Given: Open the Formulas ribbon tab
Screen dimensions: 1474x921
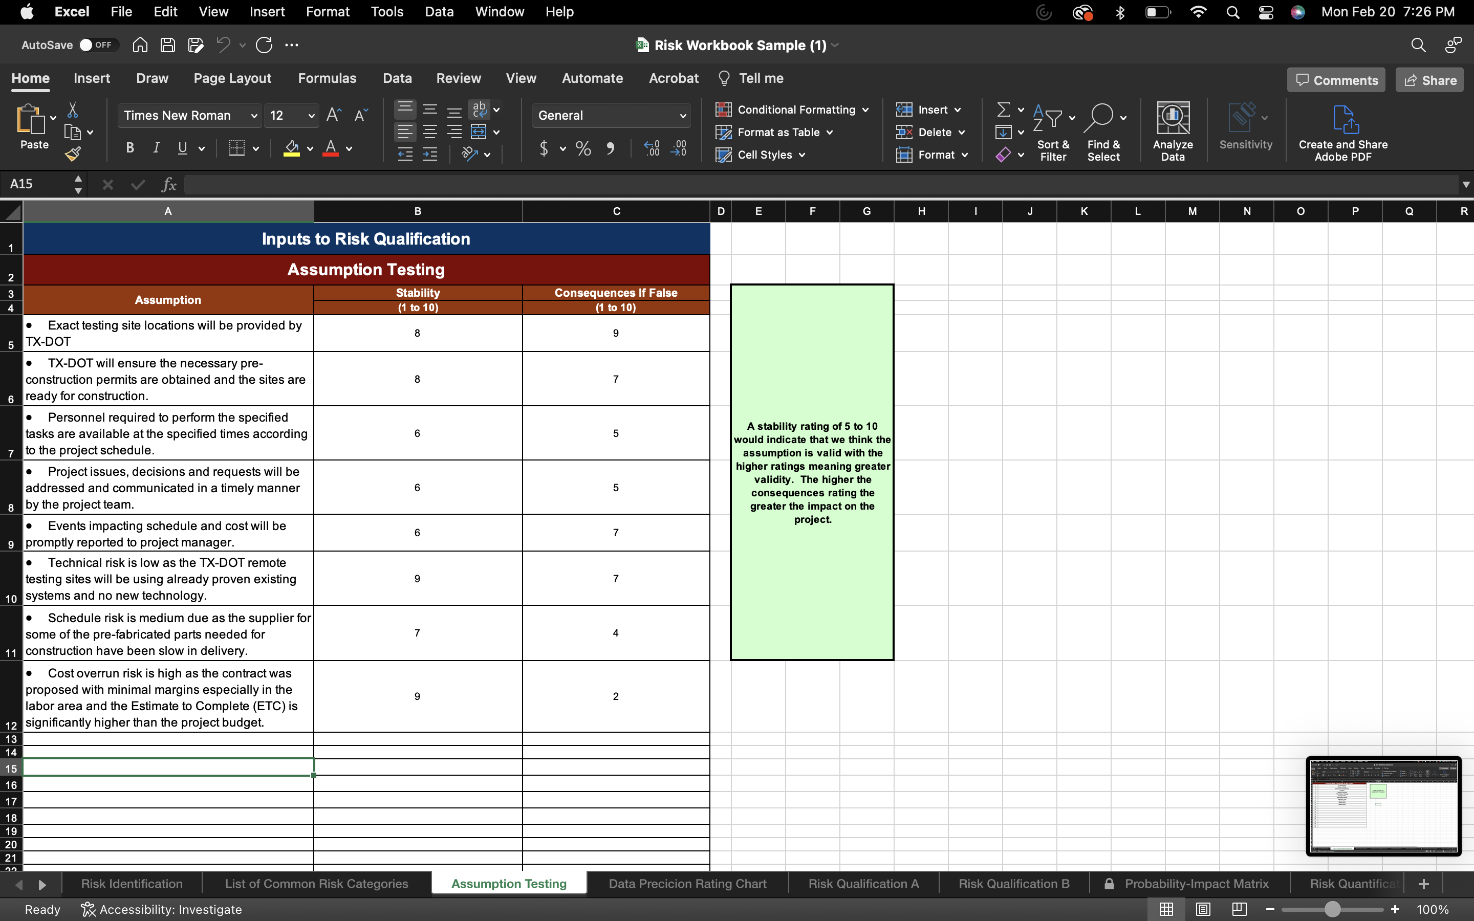Looking at the screenshot, I should pos(327,79).
